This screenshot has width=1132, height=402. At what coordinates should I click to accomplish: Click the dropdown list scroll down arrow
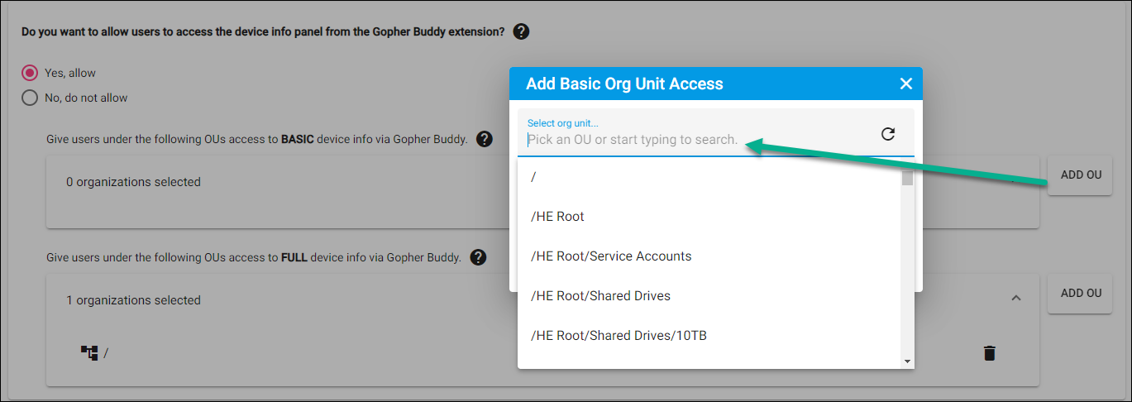pyautogui.click(x=907, y=361)
